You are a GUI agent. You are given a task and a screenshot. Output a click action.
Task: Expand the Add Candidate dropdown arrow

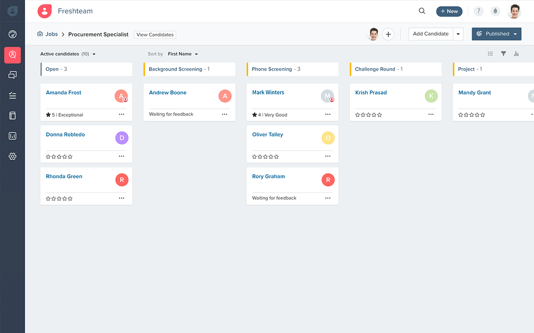click(458, 34)
